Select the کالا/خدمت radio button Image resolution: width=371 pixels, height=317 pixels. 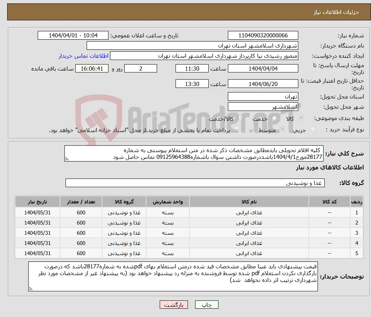click(x=241, y=118)
